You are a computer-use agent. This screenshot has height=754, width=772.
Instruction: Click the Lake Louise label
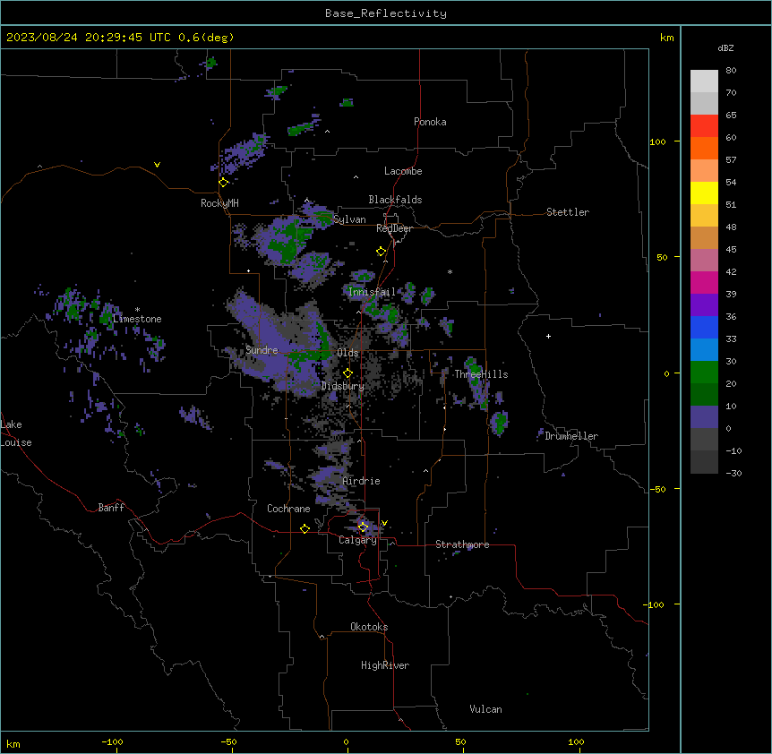pos(16,433)
